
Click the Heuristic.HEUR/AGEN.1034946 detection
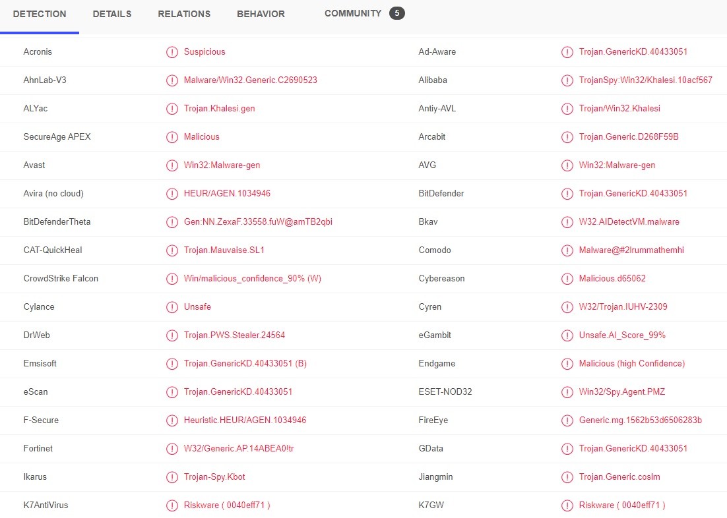(x=245, y=420)
